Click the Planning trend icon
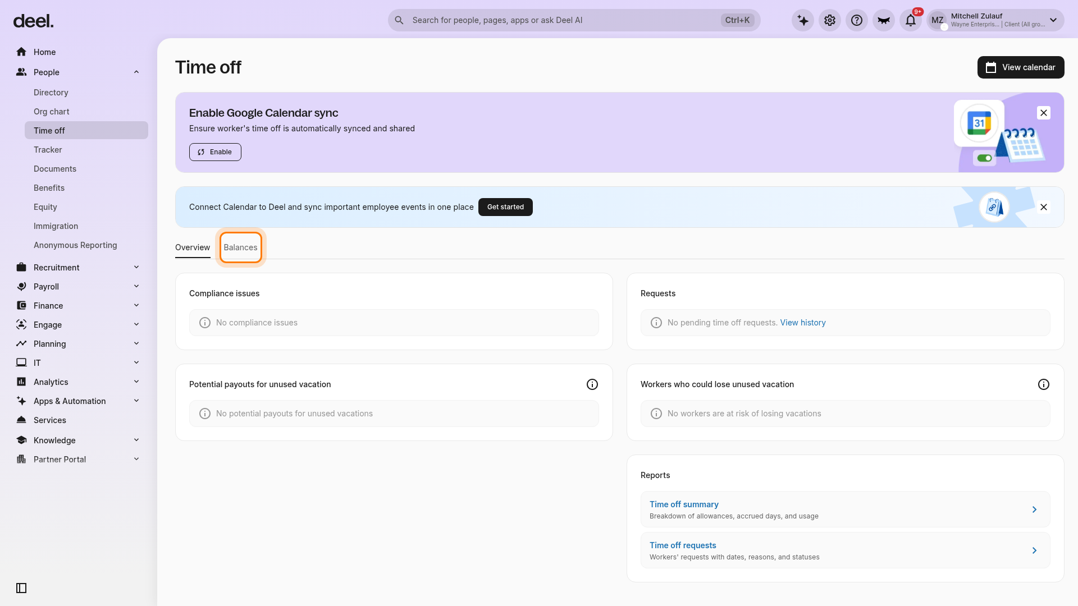This screenshot has width=1078, height=606. [x=21, y=343]
